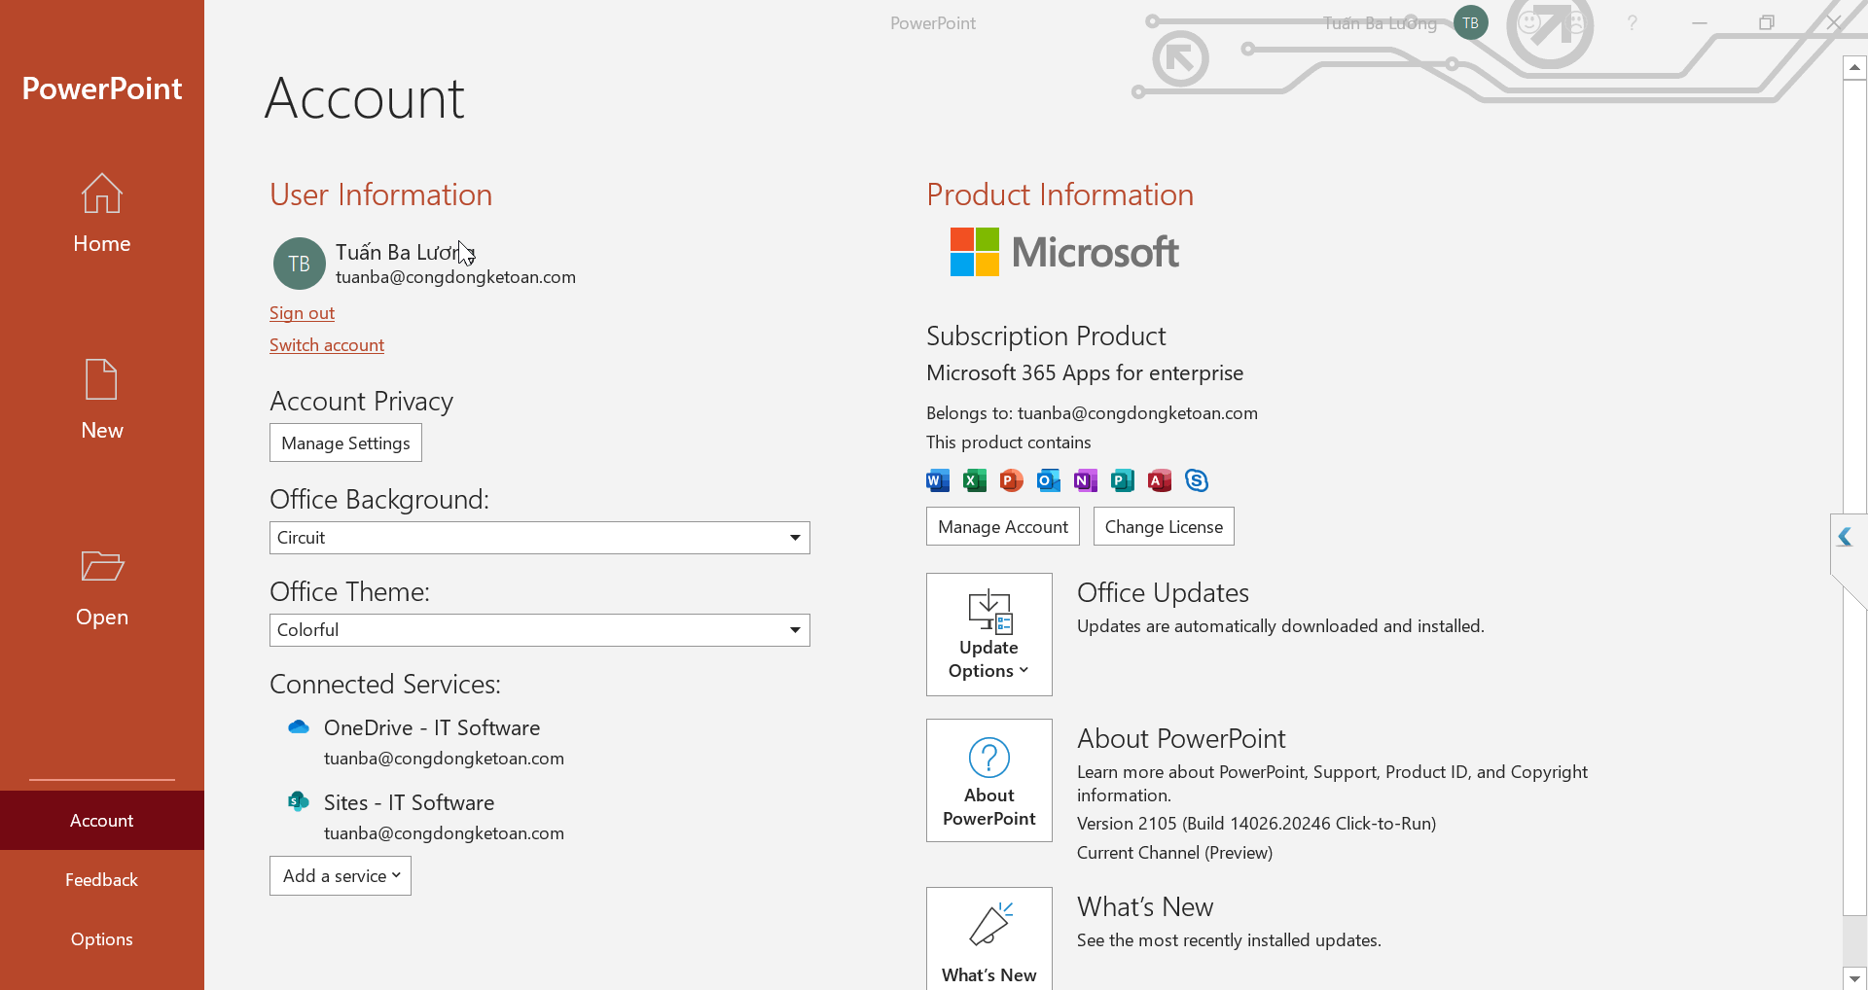
Task: Click the New presentation icon
Action: [x=101, y=379]
